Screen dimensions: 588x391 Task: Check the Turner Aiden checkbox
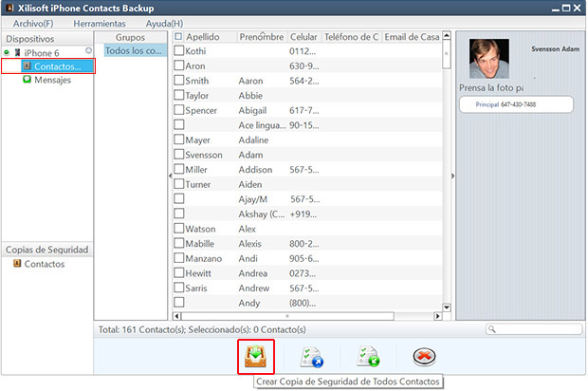coord(179,184)
